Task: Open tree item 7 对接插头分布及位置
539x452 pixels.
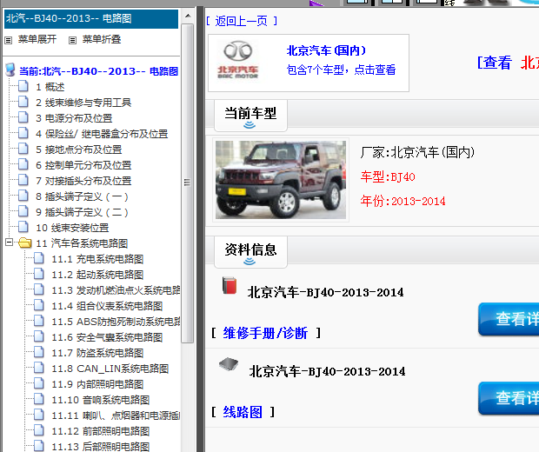Action: [83, 181]
